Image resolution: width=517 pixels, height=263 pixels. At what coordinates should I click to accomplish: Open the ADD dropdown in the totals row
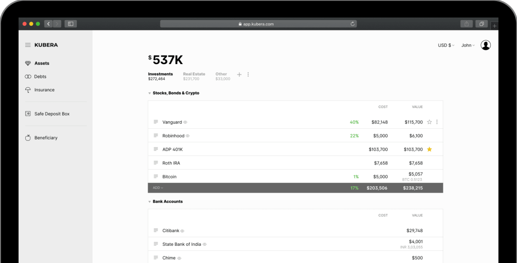158,188
